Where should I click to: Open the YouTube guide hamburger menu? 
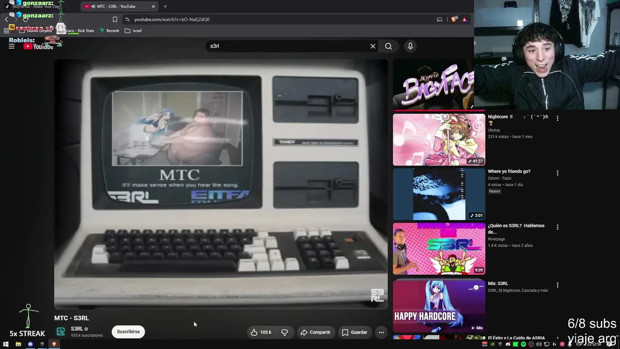click(12, 46)
